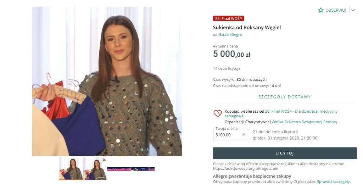Screen dimensions: 363x185
Task: Click the OBSERWUJ watch text
Action: click(x=336, y=10)
